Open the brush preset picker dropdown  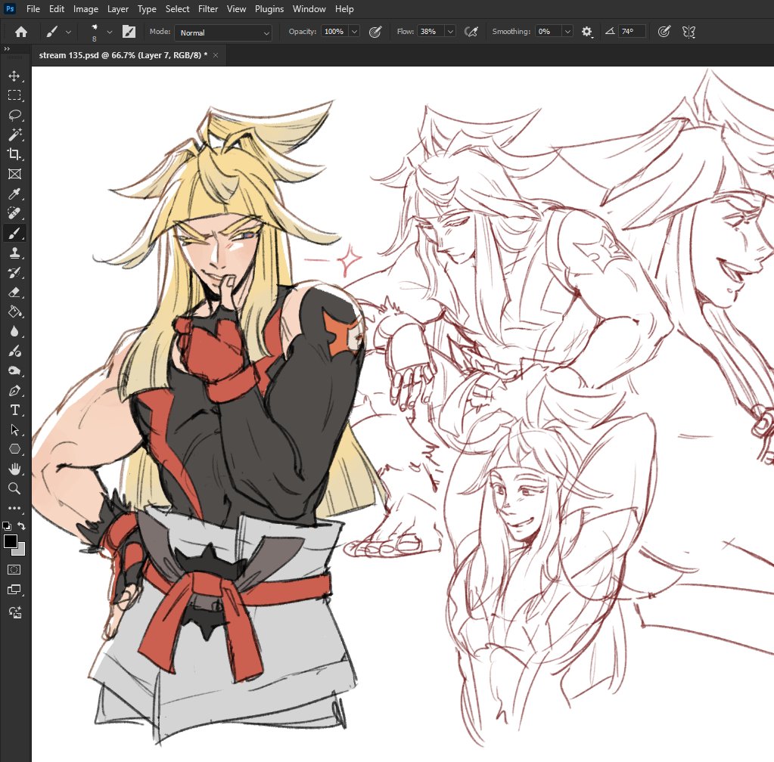click(x=110, y=32)
